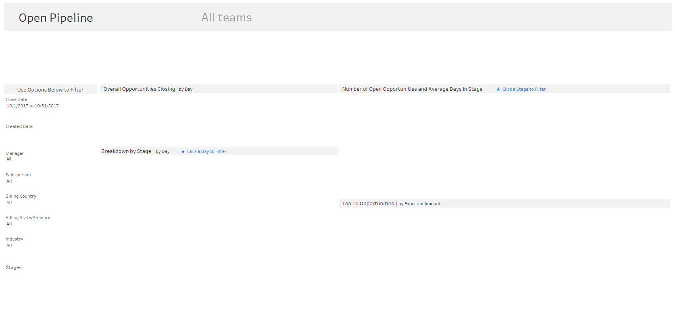Viewport: 675px width, 315px height.
Task: Click the 'Click a Stage to Filter' hint
Action: pos(524,89)
